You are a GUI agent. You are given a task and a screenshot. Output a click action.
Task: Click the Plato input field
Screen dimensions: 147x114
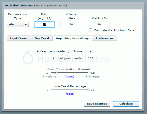(45, 25)
